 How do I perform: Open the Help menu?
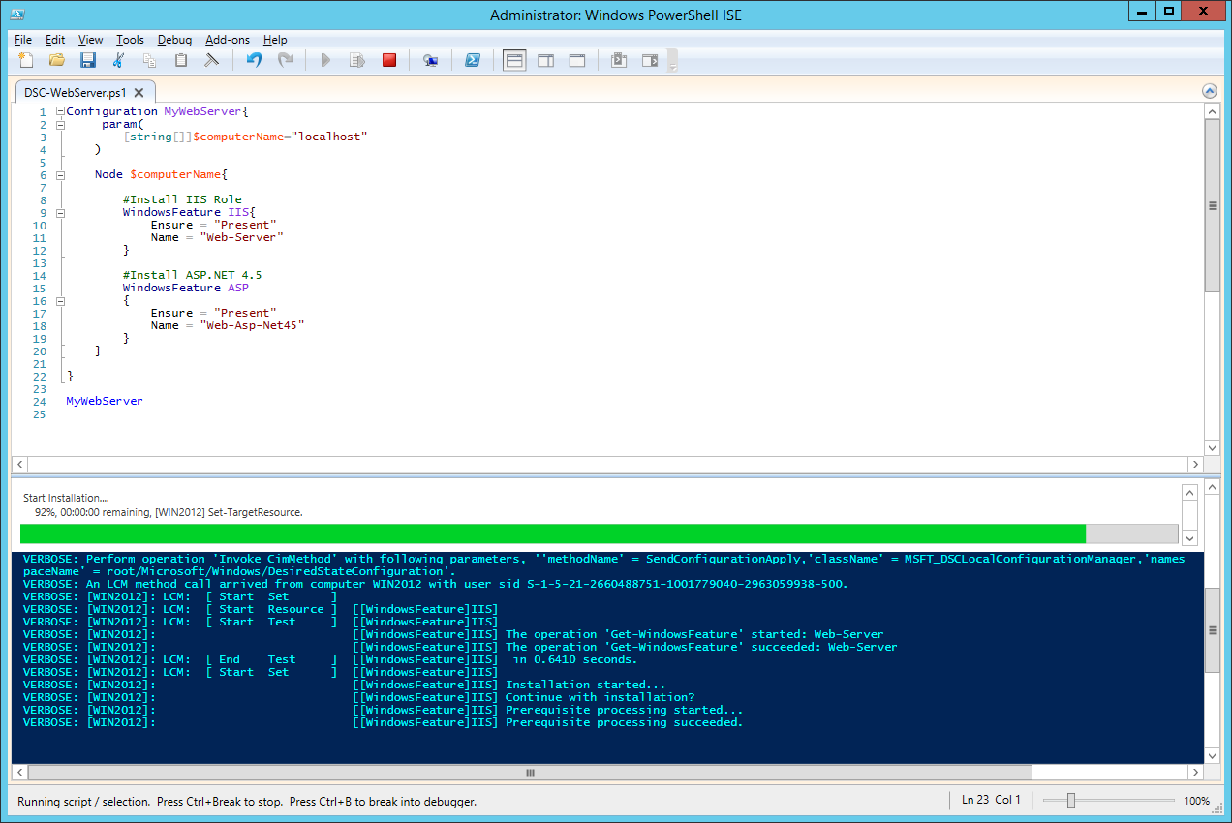(x=275, y=40)
